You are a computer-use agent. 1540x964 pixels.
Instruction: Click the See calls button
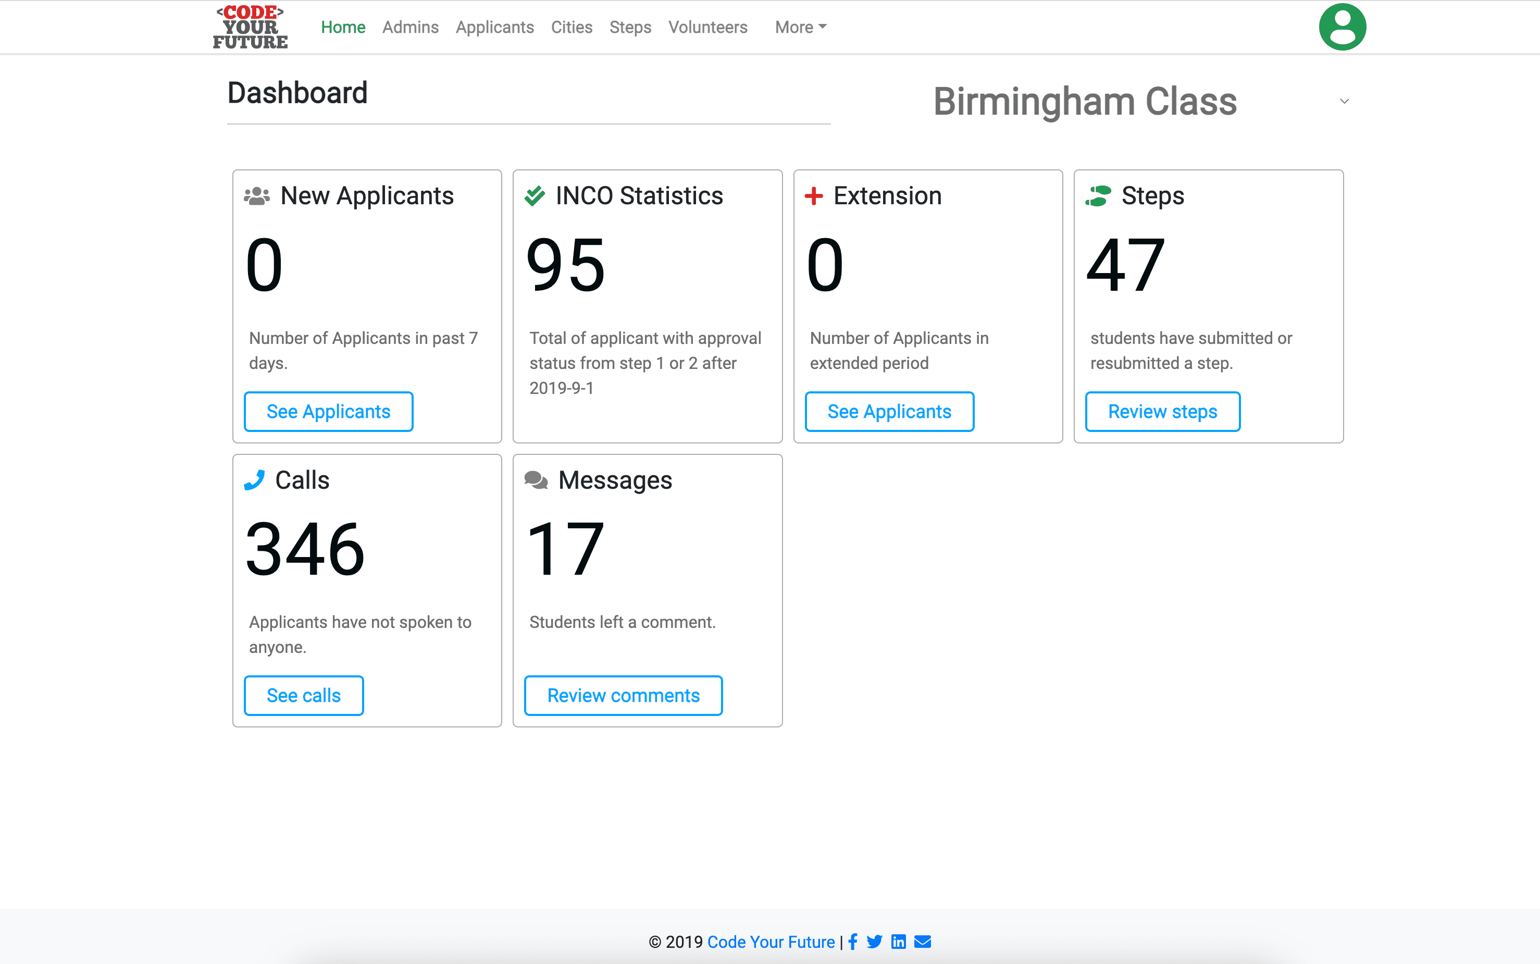click(x=303, y=696)
